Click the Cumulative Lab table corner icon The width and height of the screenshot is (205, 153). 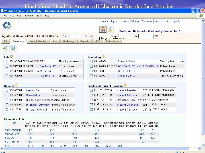[15, 124]
